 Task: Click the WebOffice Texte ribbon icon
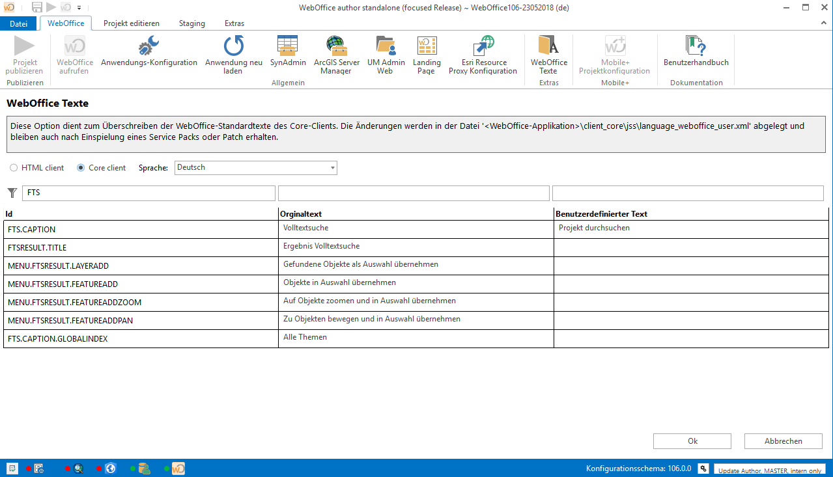tap(548, 52)
